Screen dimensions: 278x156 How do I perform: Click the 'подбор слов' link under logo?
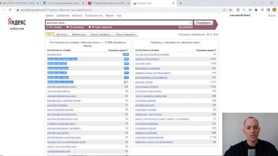click(17, 29)
